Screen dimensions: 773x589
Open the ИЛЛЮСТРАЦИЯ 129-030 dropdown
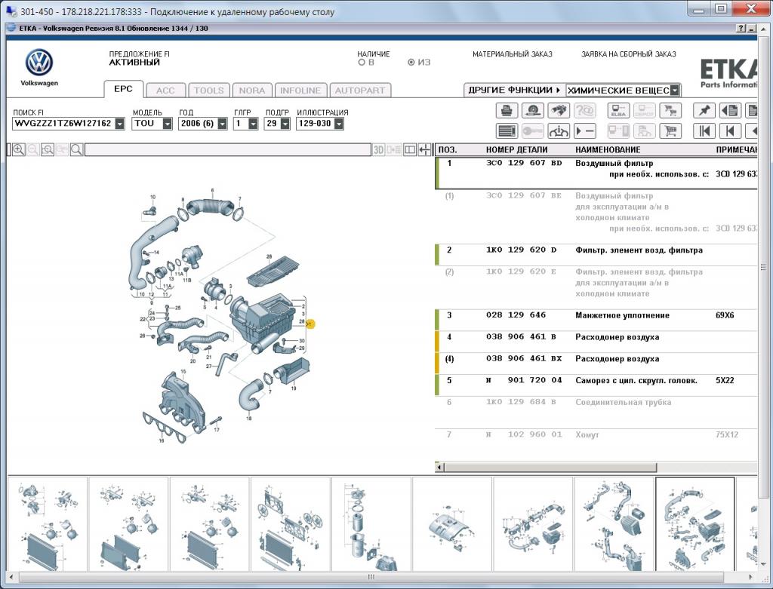[x=339, y=124]
